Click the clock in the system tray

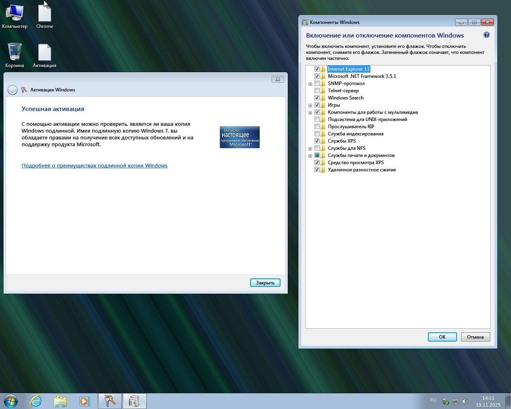coord(488,401)
